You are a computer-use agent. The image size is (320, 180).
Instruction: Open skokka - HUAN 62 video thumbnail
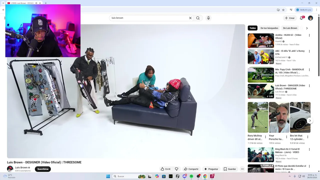click(261, 41)
